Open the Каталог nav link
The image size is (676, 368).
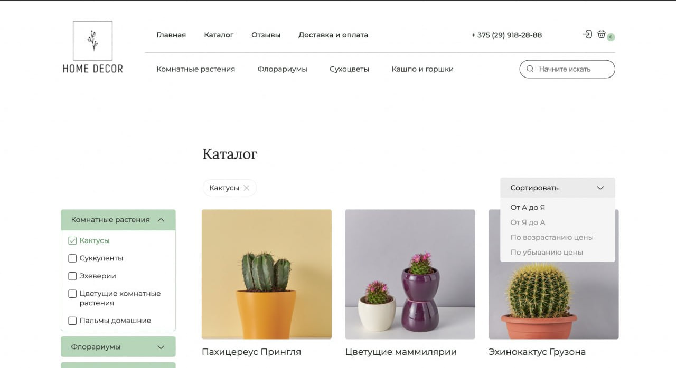pyautogui.click(x=219, y=35)
